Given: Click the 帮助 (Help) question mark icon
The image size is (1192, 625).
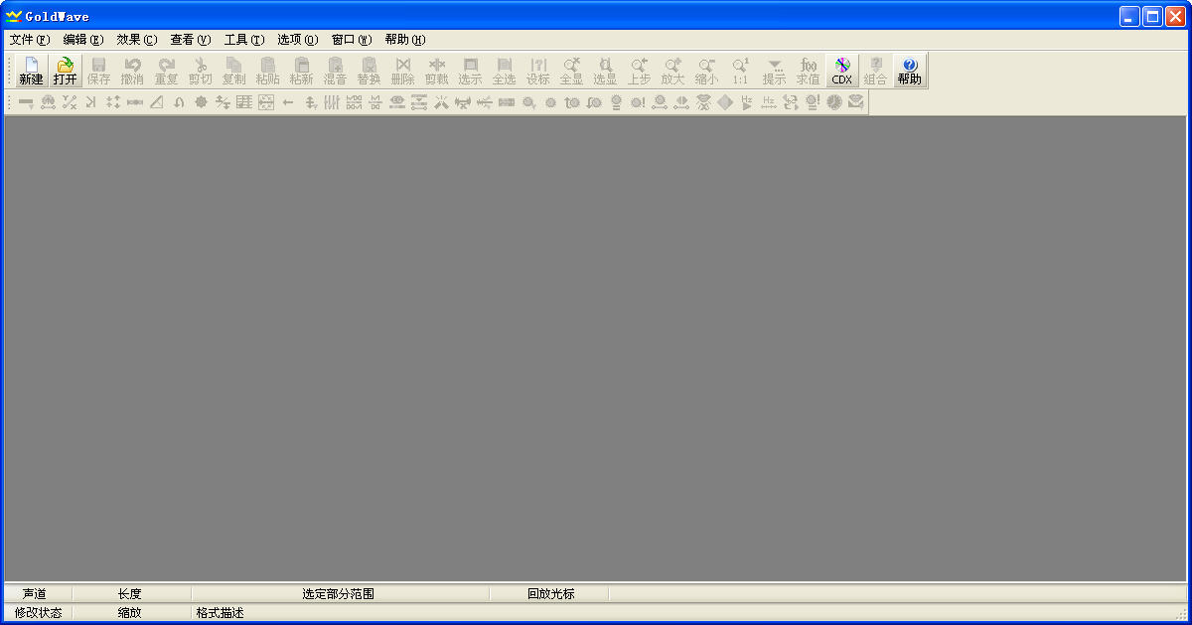Looking at the screenshot, I should tap(909, 71).
